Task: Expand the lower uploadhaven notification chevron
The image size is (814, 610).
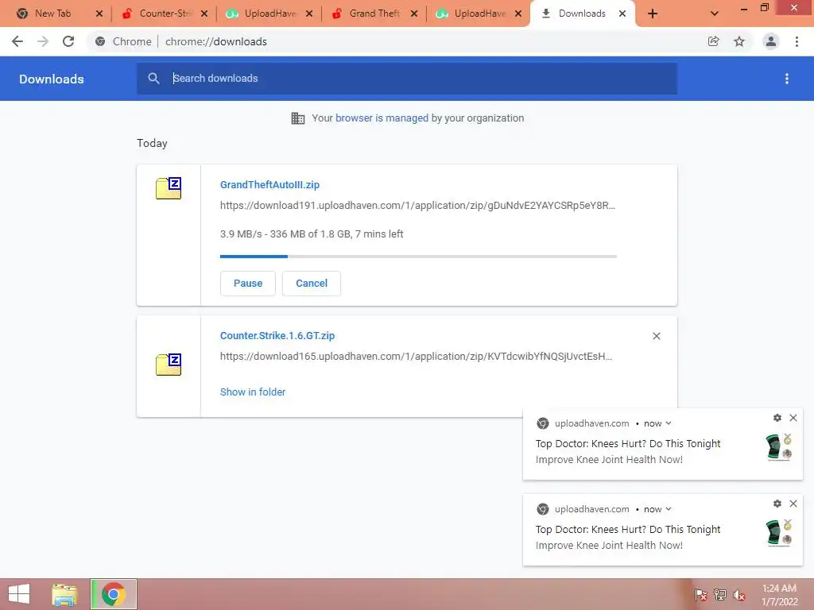Action: (x=669, y=509)
